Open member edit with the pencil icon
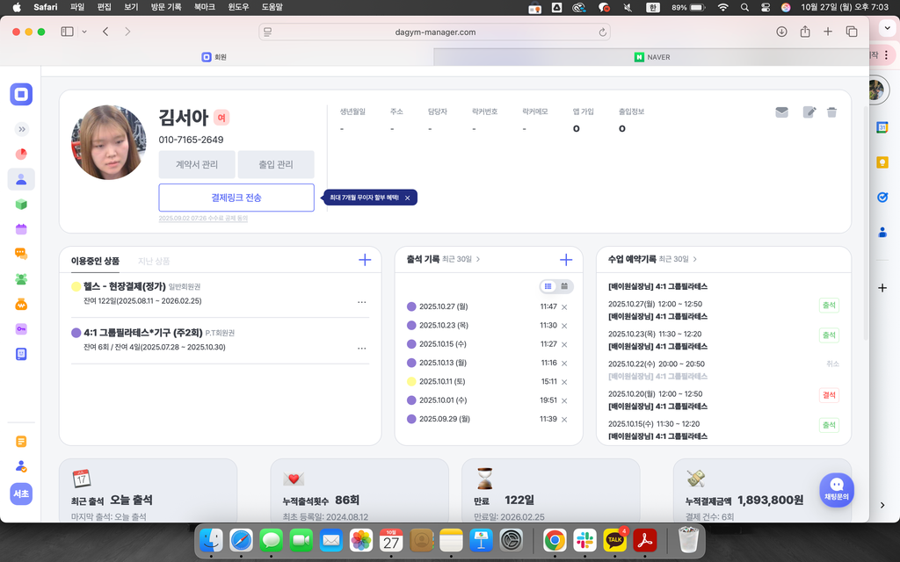The image size is (900, 562). coord(809,112)
